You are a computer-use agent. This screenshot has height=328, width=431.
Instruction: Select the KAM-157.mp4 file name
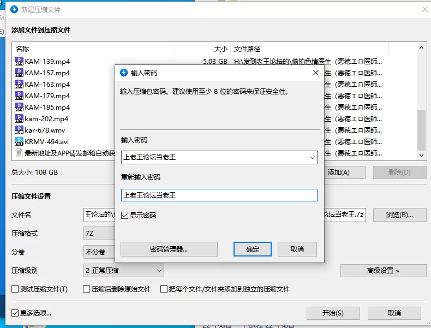click(x=47, y=73)
